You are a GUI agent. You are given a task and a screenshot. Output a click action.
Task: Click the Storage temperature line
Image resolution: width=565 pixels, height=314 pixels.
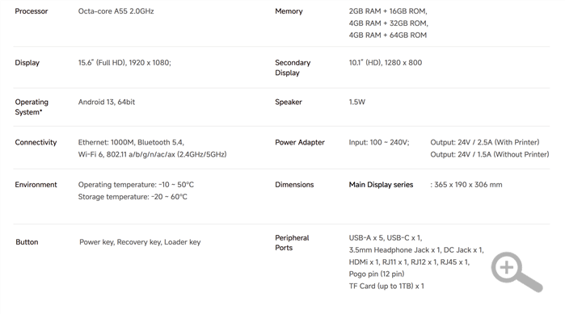click(x=133, y=197)
